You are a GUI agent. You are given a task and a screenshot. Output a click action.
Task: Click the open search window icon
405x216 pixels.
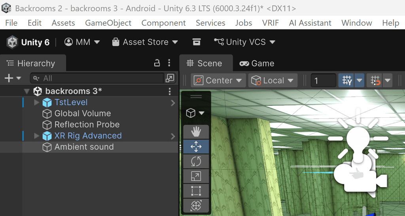point(170,78)
